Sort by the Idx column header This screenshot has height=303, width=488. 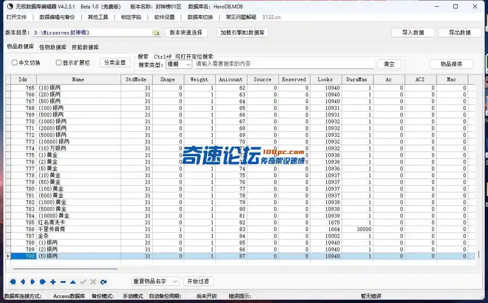coord(23,80)
